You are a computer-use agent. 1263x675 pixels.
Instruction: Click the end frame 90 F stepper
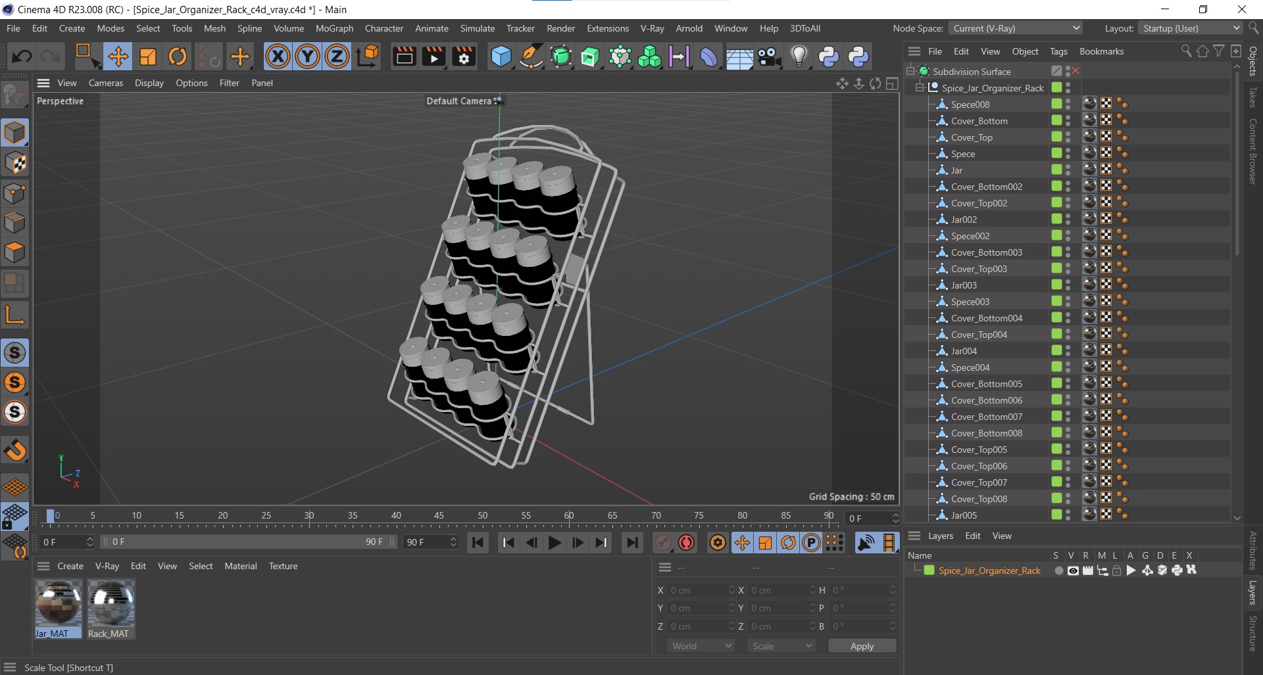[453, 542]
